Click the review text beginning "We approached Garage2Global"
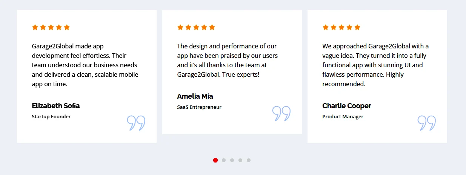 click(375, 65)
